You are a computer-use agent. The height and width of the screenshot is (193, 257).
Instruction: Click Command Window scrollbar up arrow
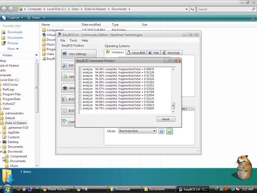173,69
